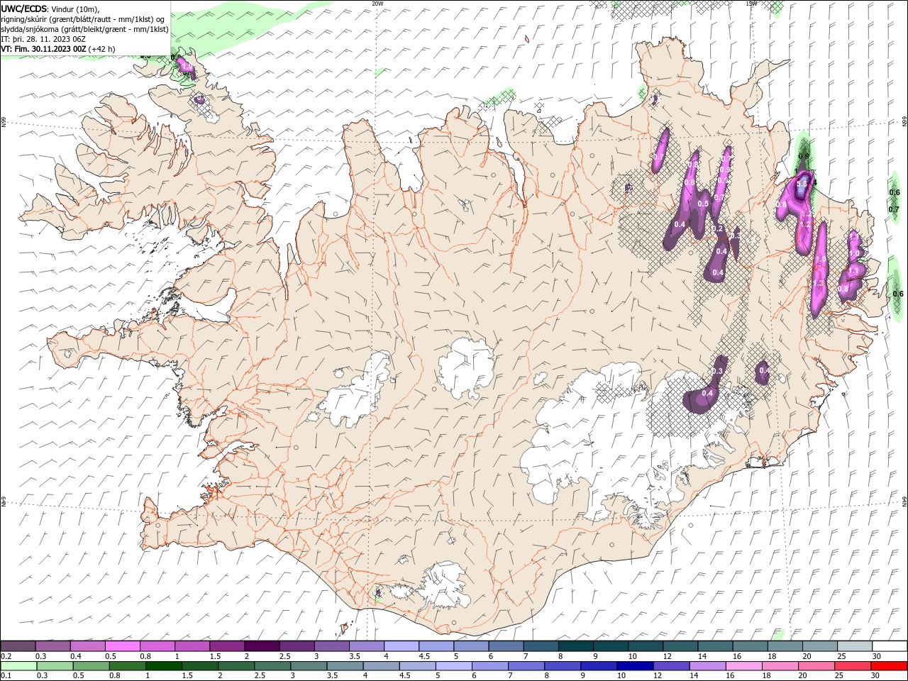Pick lower legend row swatch labeled 0.1

coord(18,666)
